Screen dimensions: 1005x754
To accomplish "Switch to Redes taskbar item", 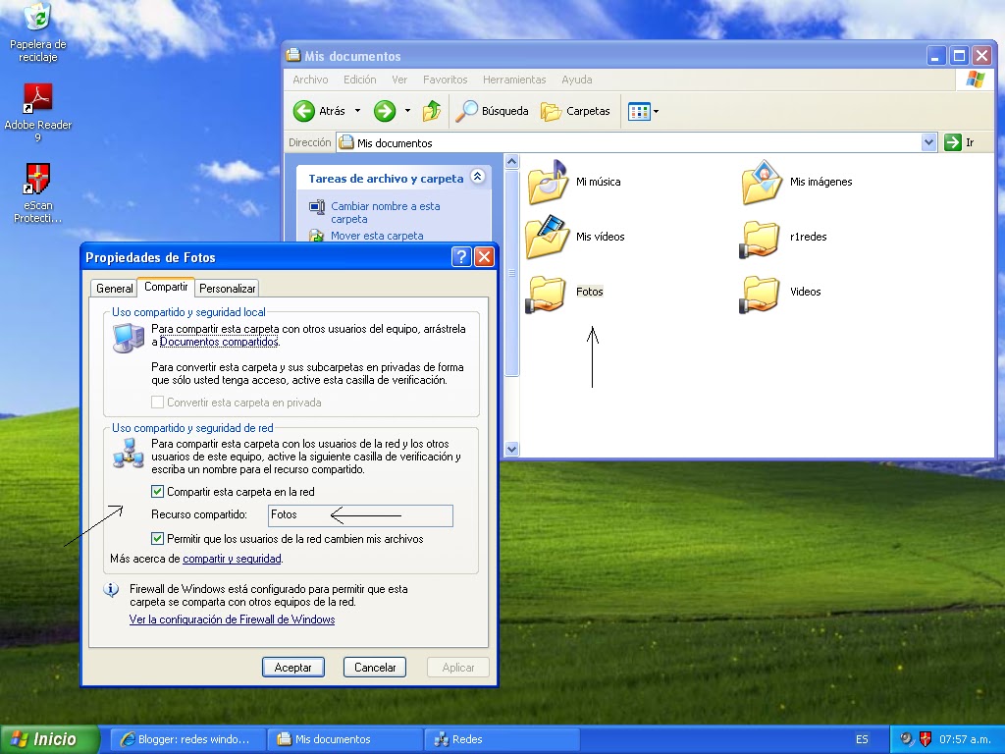I will (502, 739).
